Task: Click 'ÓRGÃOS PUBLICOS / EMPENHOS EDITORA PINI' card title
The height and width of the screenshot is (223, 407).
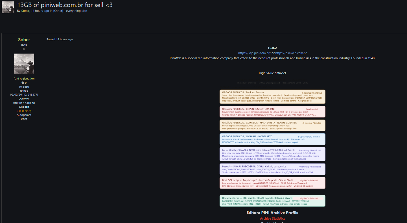Action: point(248,109)
